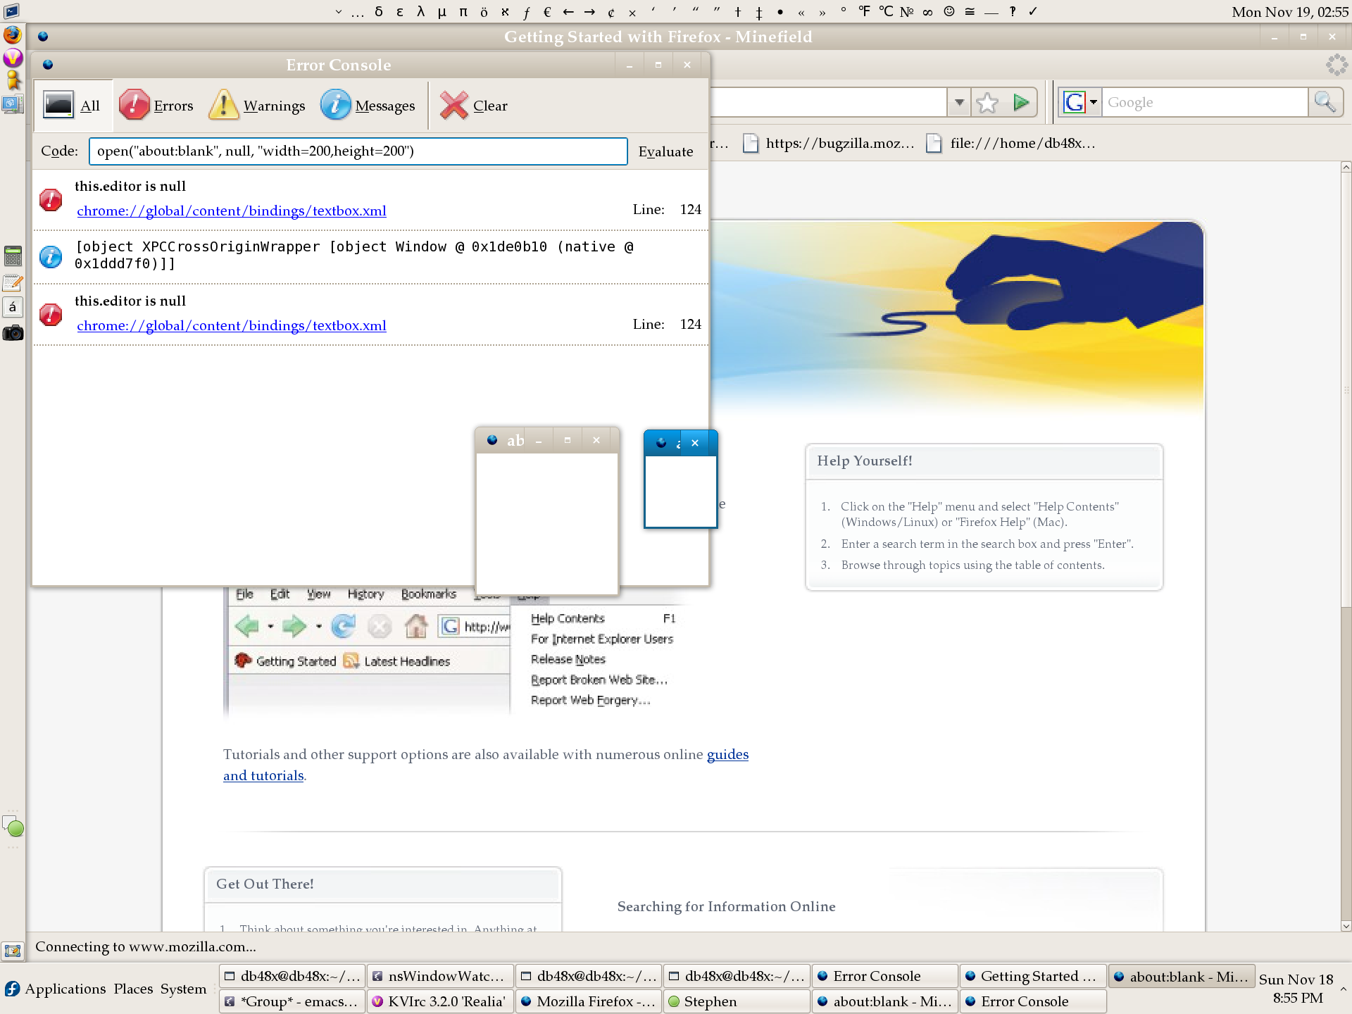Image resolution: width=1352 pixels, height=1014 pixels.
Task: Switch to Mozilla Firefox taskbar entry
Action: tap(589, 1001)
